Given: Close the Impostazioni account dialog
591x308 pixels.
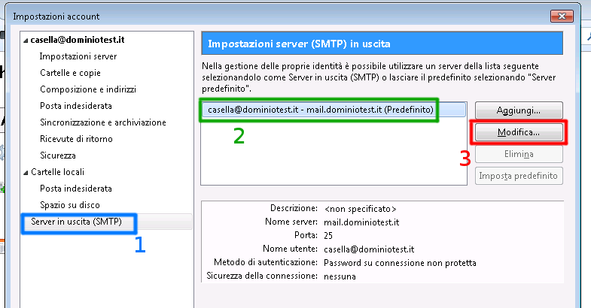Looking at the screenshot, I should [x=562, y=17].
